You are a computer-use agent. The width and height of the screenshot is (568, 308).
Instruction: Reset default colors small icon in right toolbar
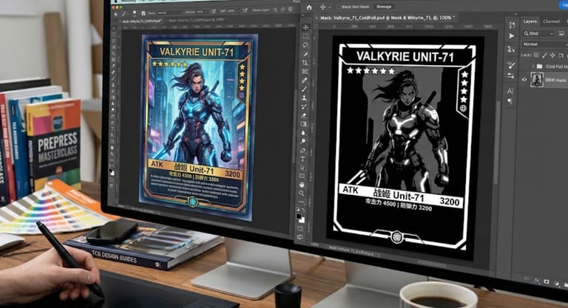(298, 210)
